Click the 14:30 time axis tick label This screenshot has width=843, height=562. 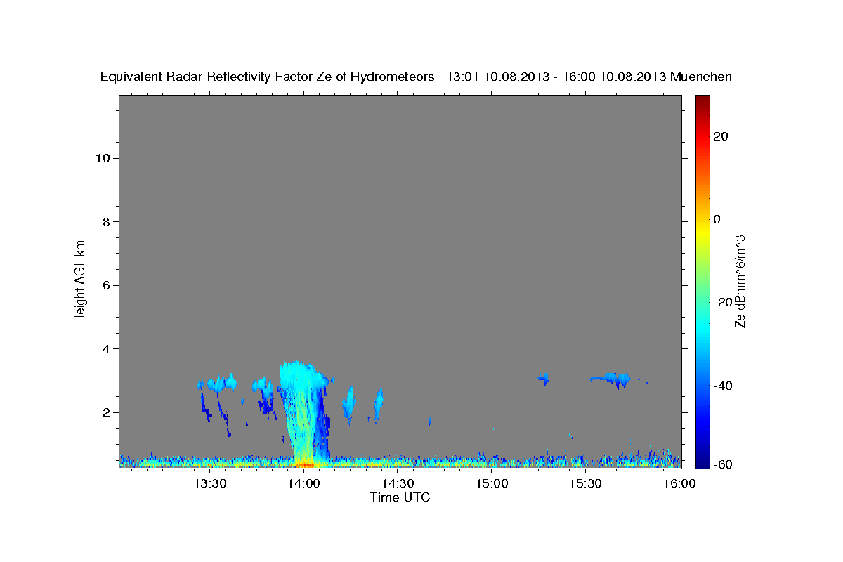coord(398,483)
